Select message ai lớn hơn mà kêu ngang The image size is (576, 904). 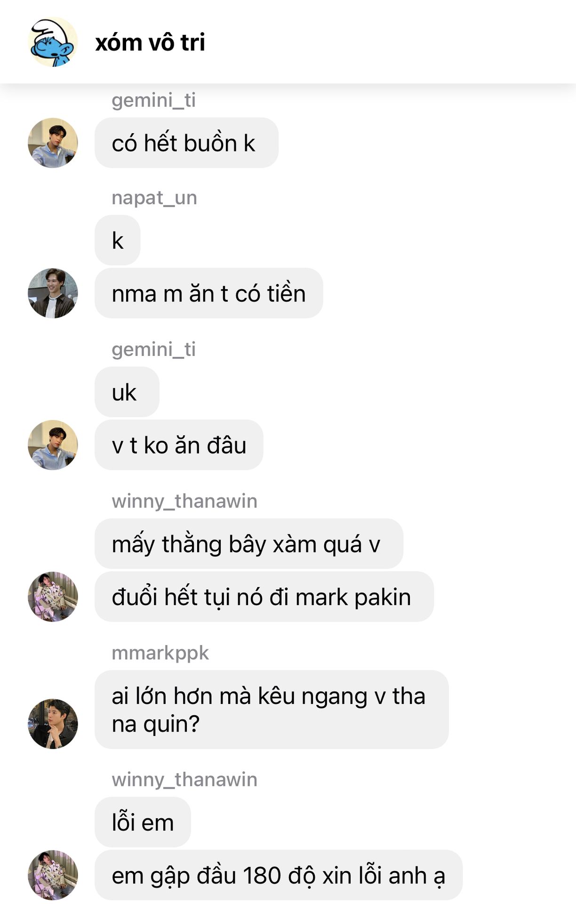click(272, 710)
